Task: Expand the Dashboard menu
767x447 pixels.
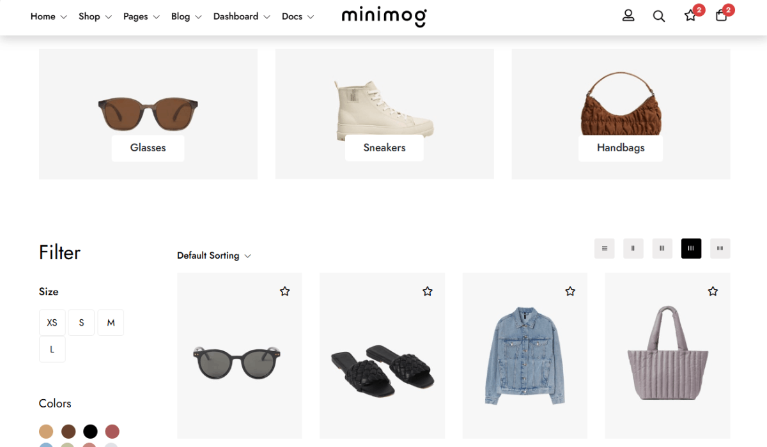Action: (x=241, y=17)
